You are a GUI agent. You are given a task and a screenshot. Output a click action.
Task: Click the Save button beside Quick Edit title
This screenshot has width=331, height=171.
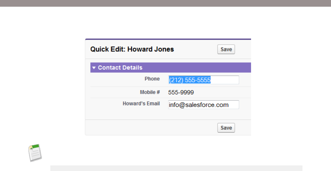pos(226,49)
